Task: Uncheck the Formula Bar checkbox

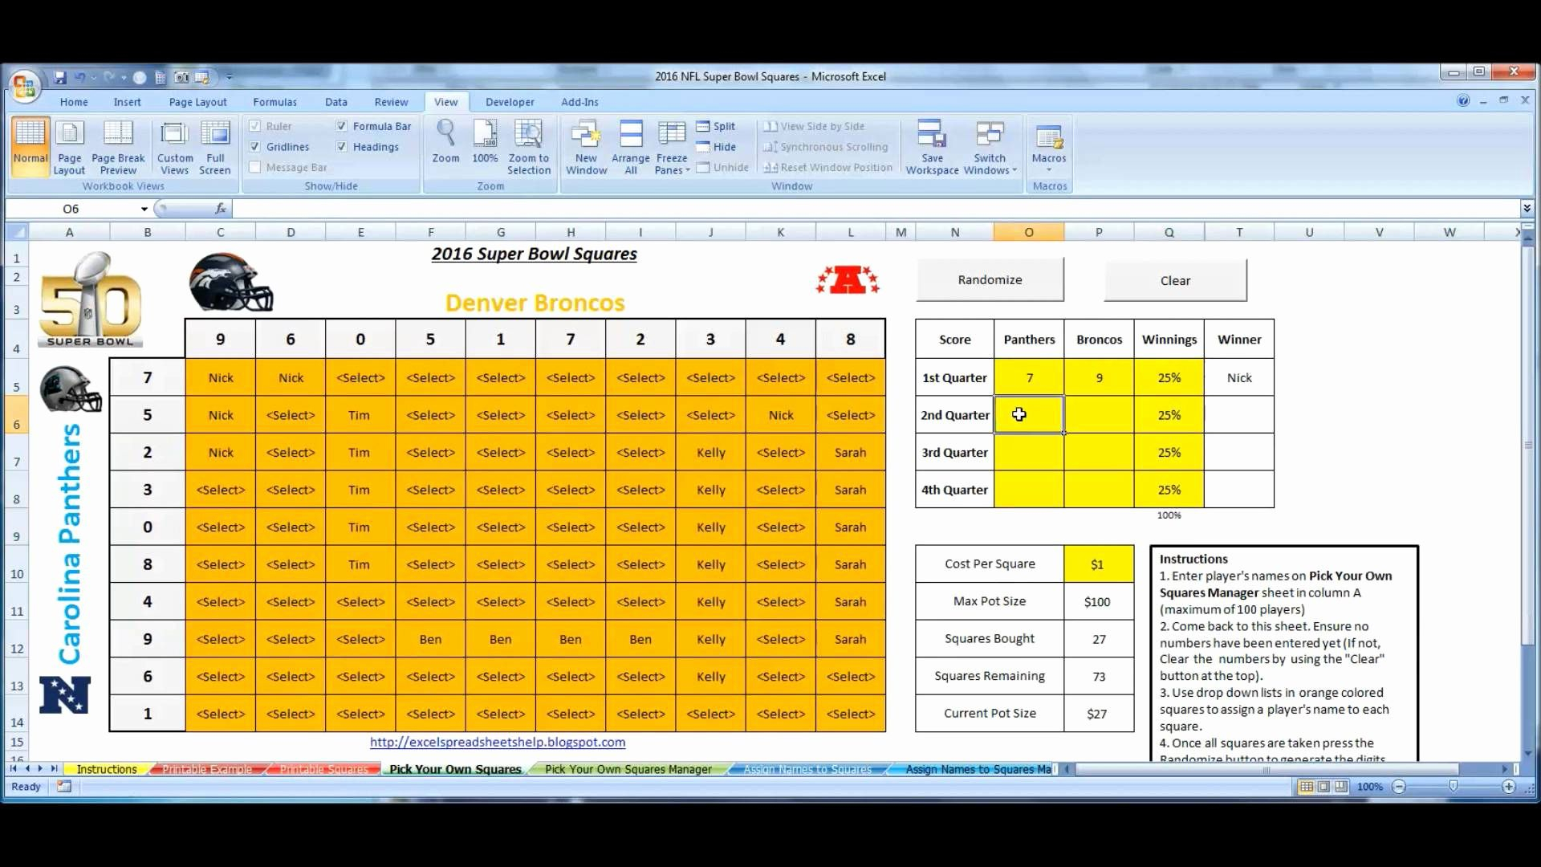Action: (343, 126)
